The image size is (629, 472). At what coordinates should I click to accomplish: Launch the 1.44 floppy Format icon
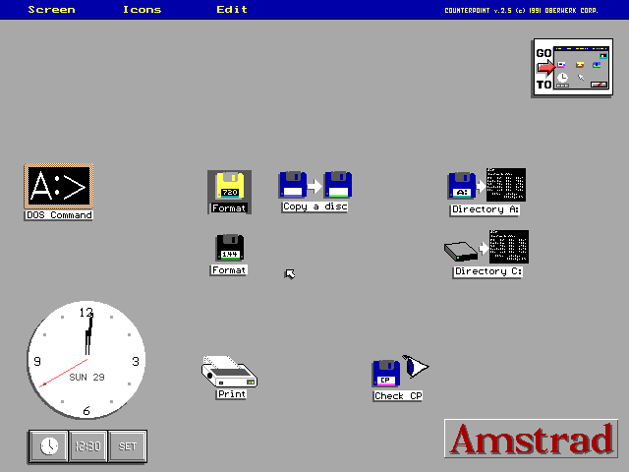pyautogui.click(x=230, y=249)
